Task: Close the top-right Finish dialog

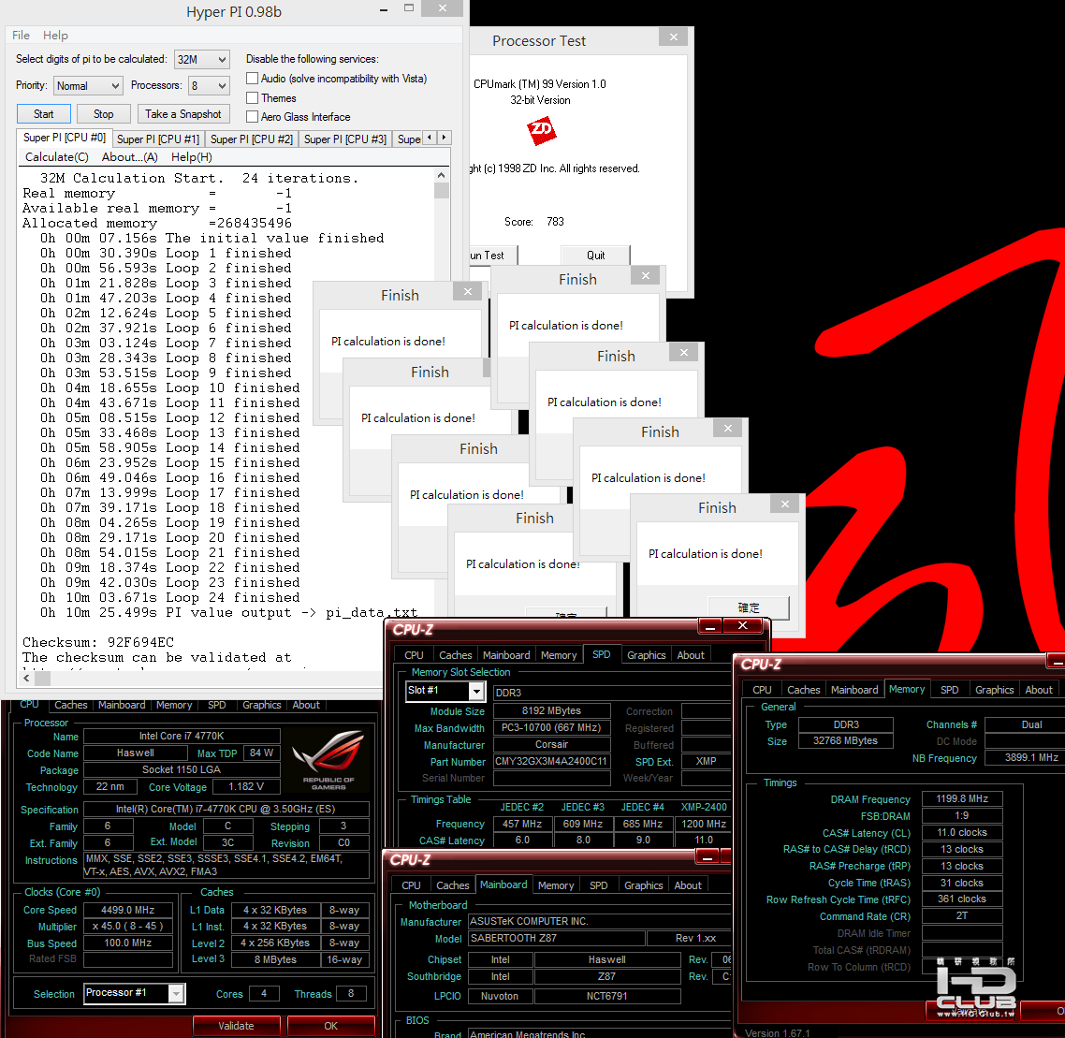Action: pos(645,276)
